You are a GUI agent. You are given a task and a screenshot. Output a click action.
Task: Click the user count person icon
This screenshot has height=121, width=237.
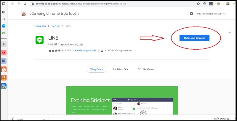tap(102, 50)
